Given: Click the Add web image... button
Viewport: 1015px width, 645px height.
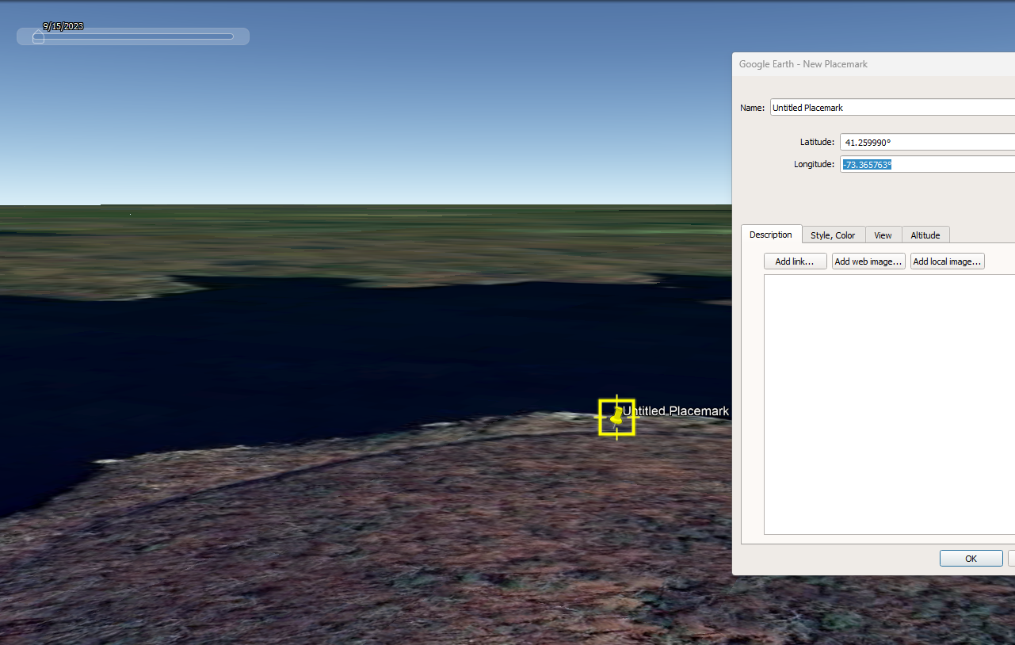Looking at the screenshot, I should point(868,261).
